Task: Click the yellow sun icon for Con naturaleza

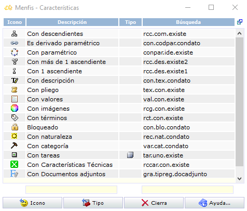Action: coord(15,136)
